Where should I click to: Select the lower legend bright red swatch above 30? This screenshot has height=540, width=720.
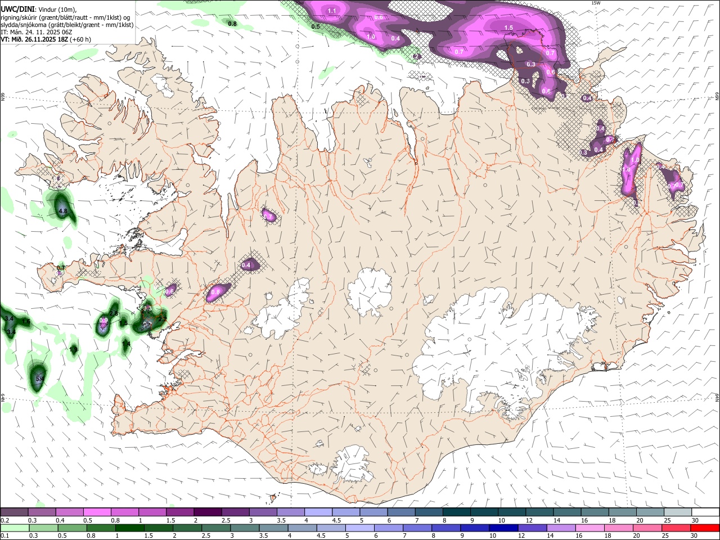point(705,528)
